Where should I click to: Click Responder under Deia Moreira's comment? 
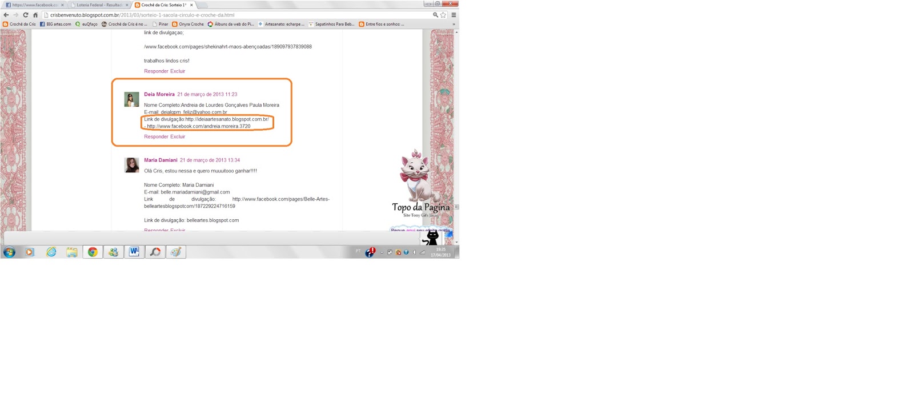pyautogui.click(x=156, y=136)
